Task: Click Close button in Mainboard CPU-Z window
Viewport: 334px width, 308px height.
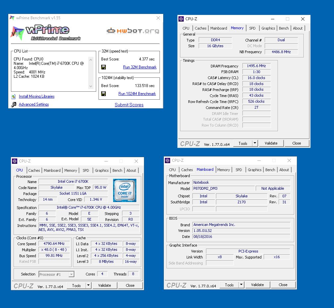Action: click(x=283, y=285)
